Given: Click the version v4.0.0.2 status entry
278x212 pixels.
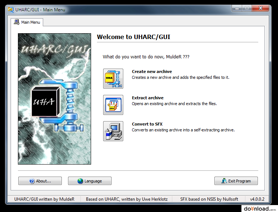Looking at the screenshot, I should tap(257, 199).
